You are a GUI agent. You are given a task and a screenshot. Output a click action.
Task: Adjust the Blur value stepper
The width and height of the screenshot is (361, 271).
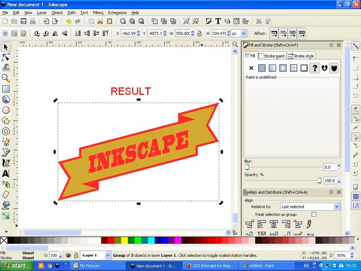(x=338, y=167)
